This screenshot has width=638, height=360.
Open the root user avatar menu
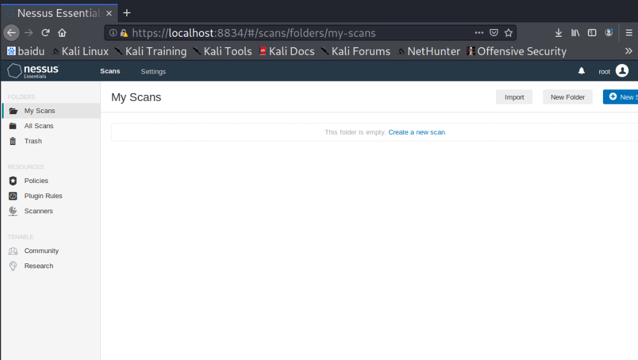click(622, 71)
